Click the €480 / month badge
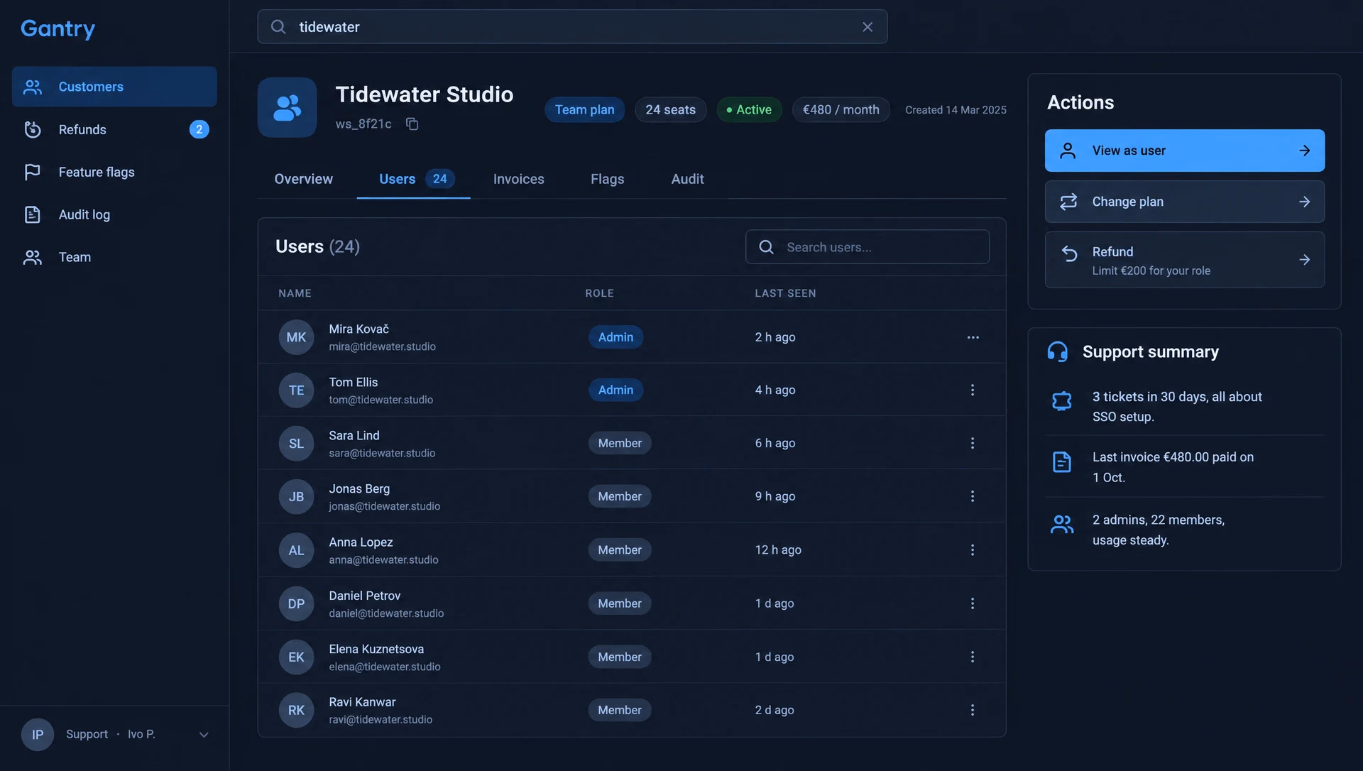The image size is (1363, 771). coord(841,110)
